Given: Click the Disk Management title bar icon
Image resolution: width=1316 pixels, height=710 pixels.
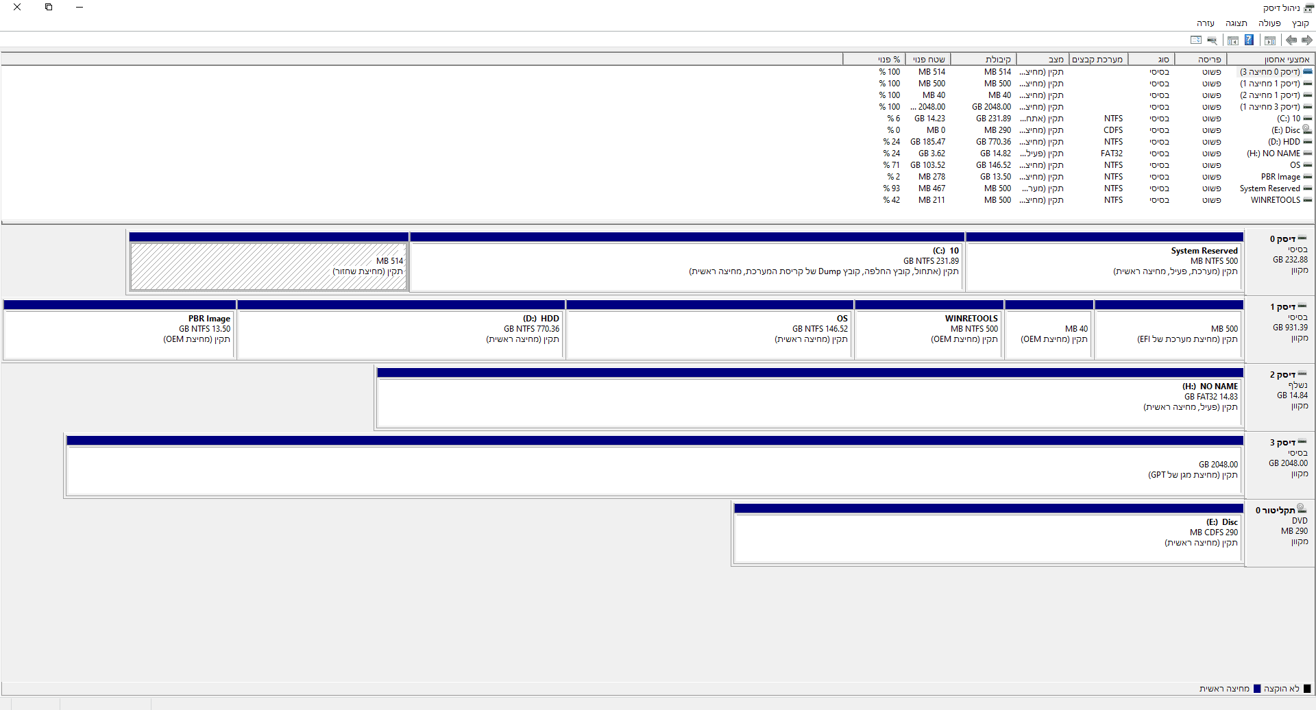Looking at the screenshot, I should pyautogui.click(x=1308, y=8).
